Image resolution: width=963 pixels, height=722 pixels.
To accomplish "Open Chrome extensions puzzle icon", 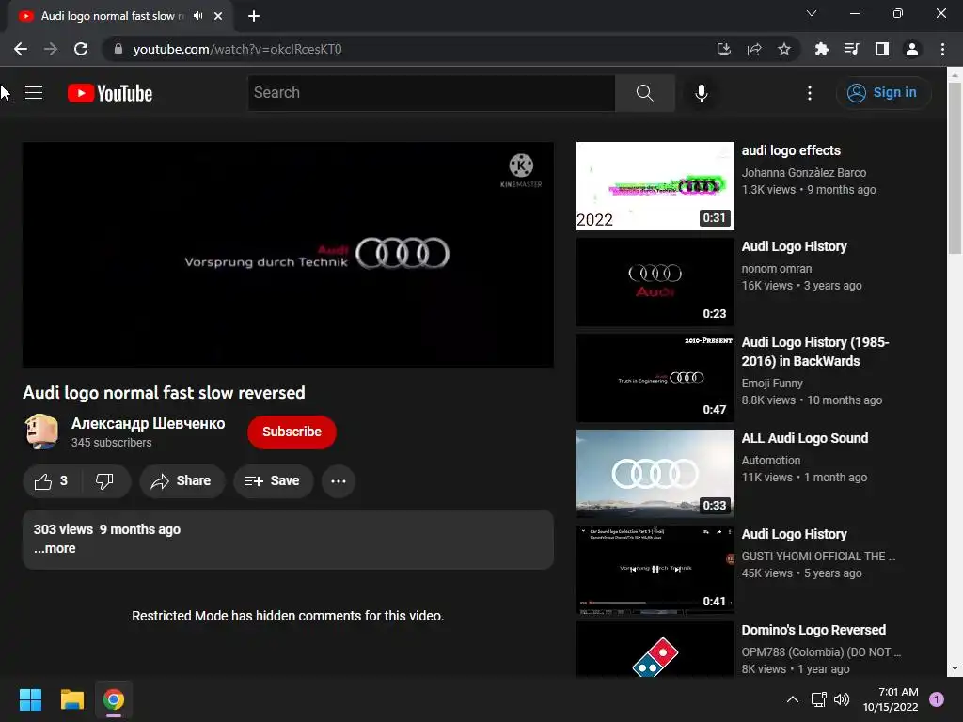I will (821, 49).
